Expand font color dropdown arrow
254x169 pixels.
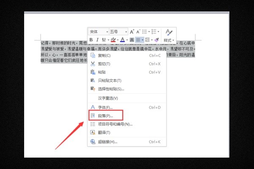[x=127, y=40]
